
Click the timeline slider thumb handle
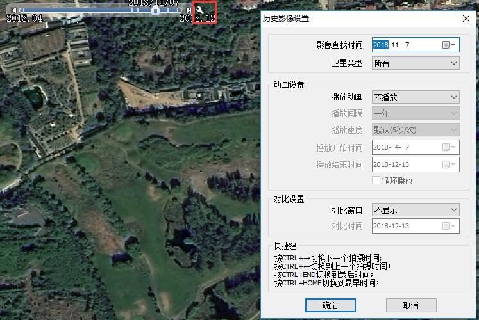click(155, 11)
